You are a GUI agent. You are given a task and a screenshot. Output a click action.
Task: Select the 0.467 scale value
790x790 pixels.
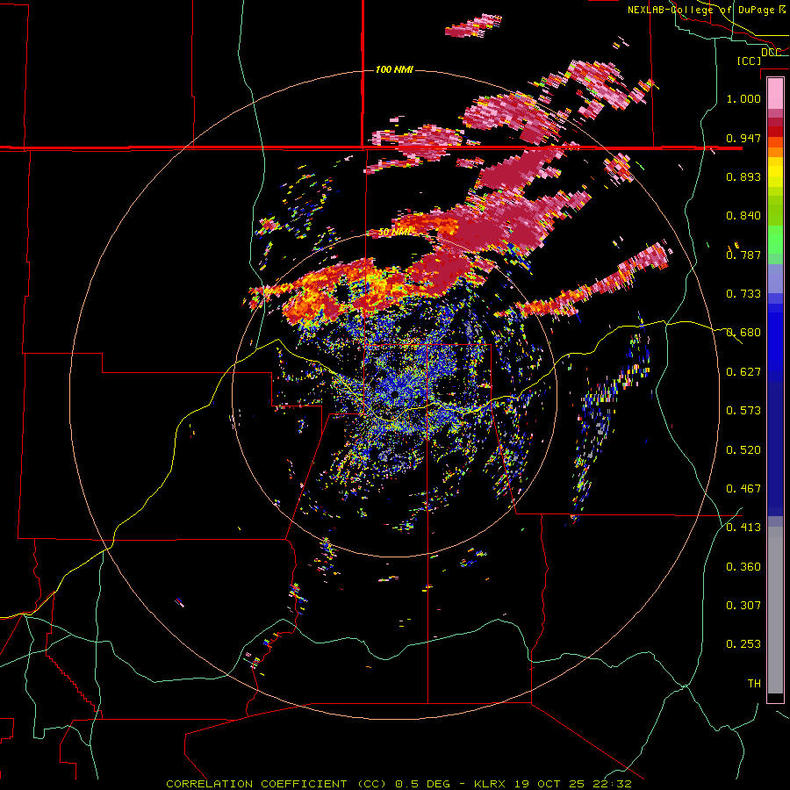[x=743, y=489]
